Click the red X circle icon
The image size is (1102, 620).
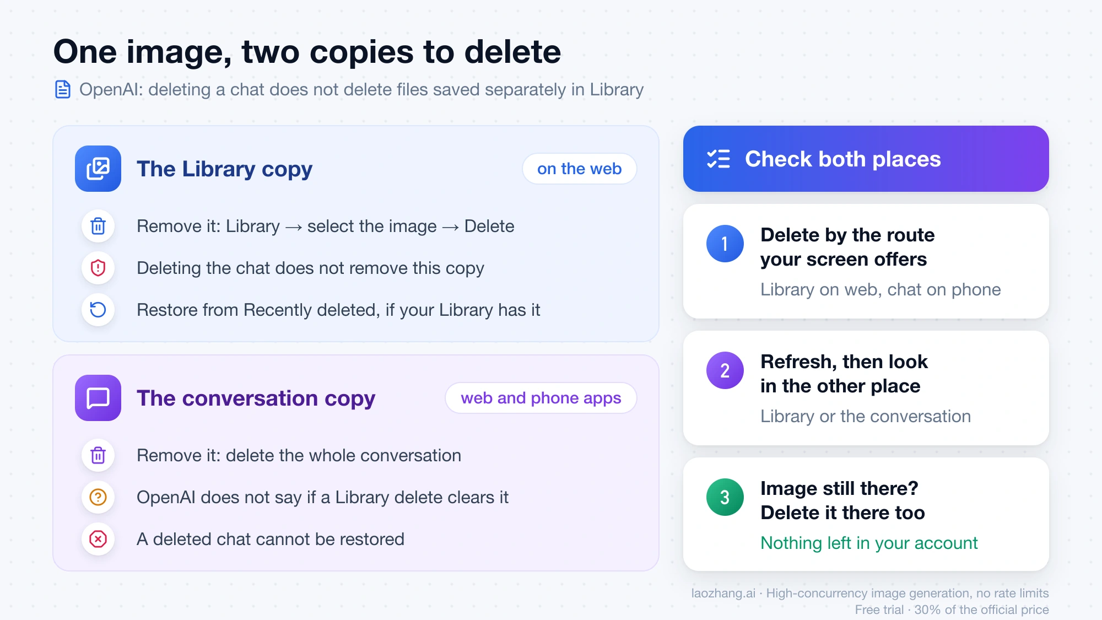click(98, 539)
